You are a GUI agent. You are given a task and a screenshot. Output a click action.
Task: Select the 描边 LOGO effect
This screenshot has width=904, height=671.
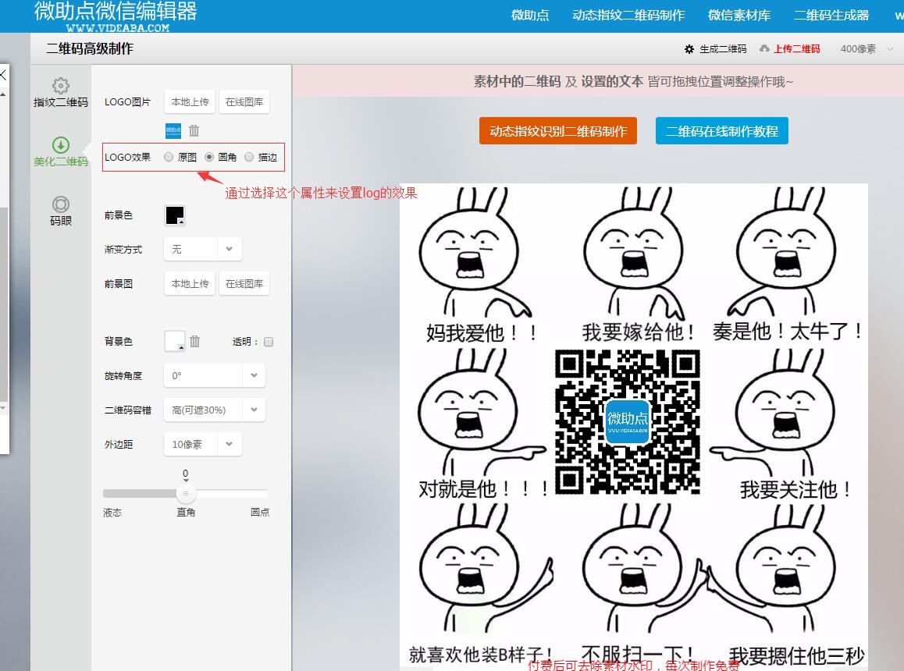click(249, 157)
